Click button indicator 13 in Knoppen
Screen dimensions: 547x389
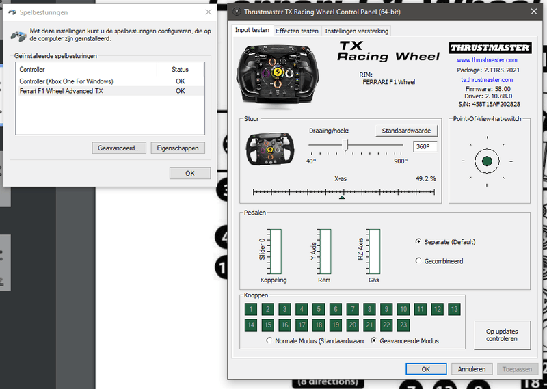tap(454, 309)
